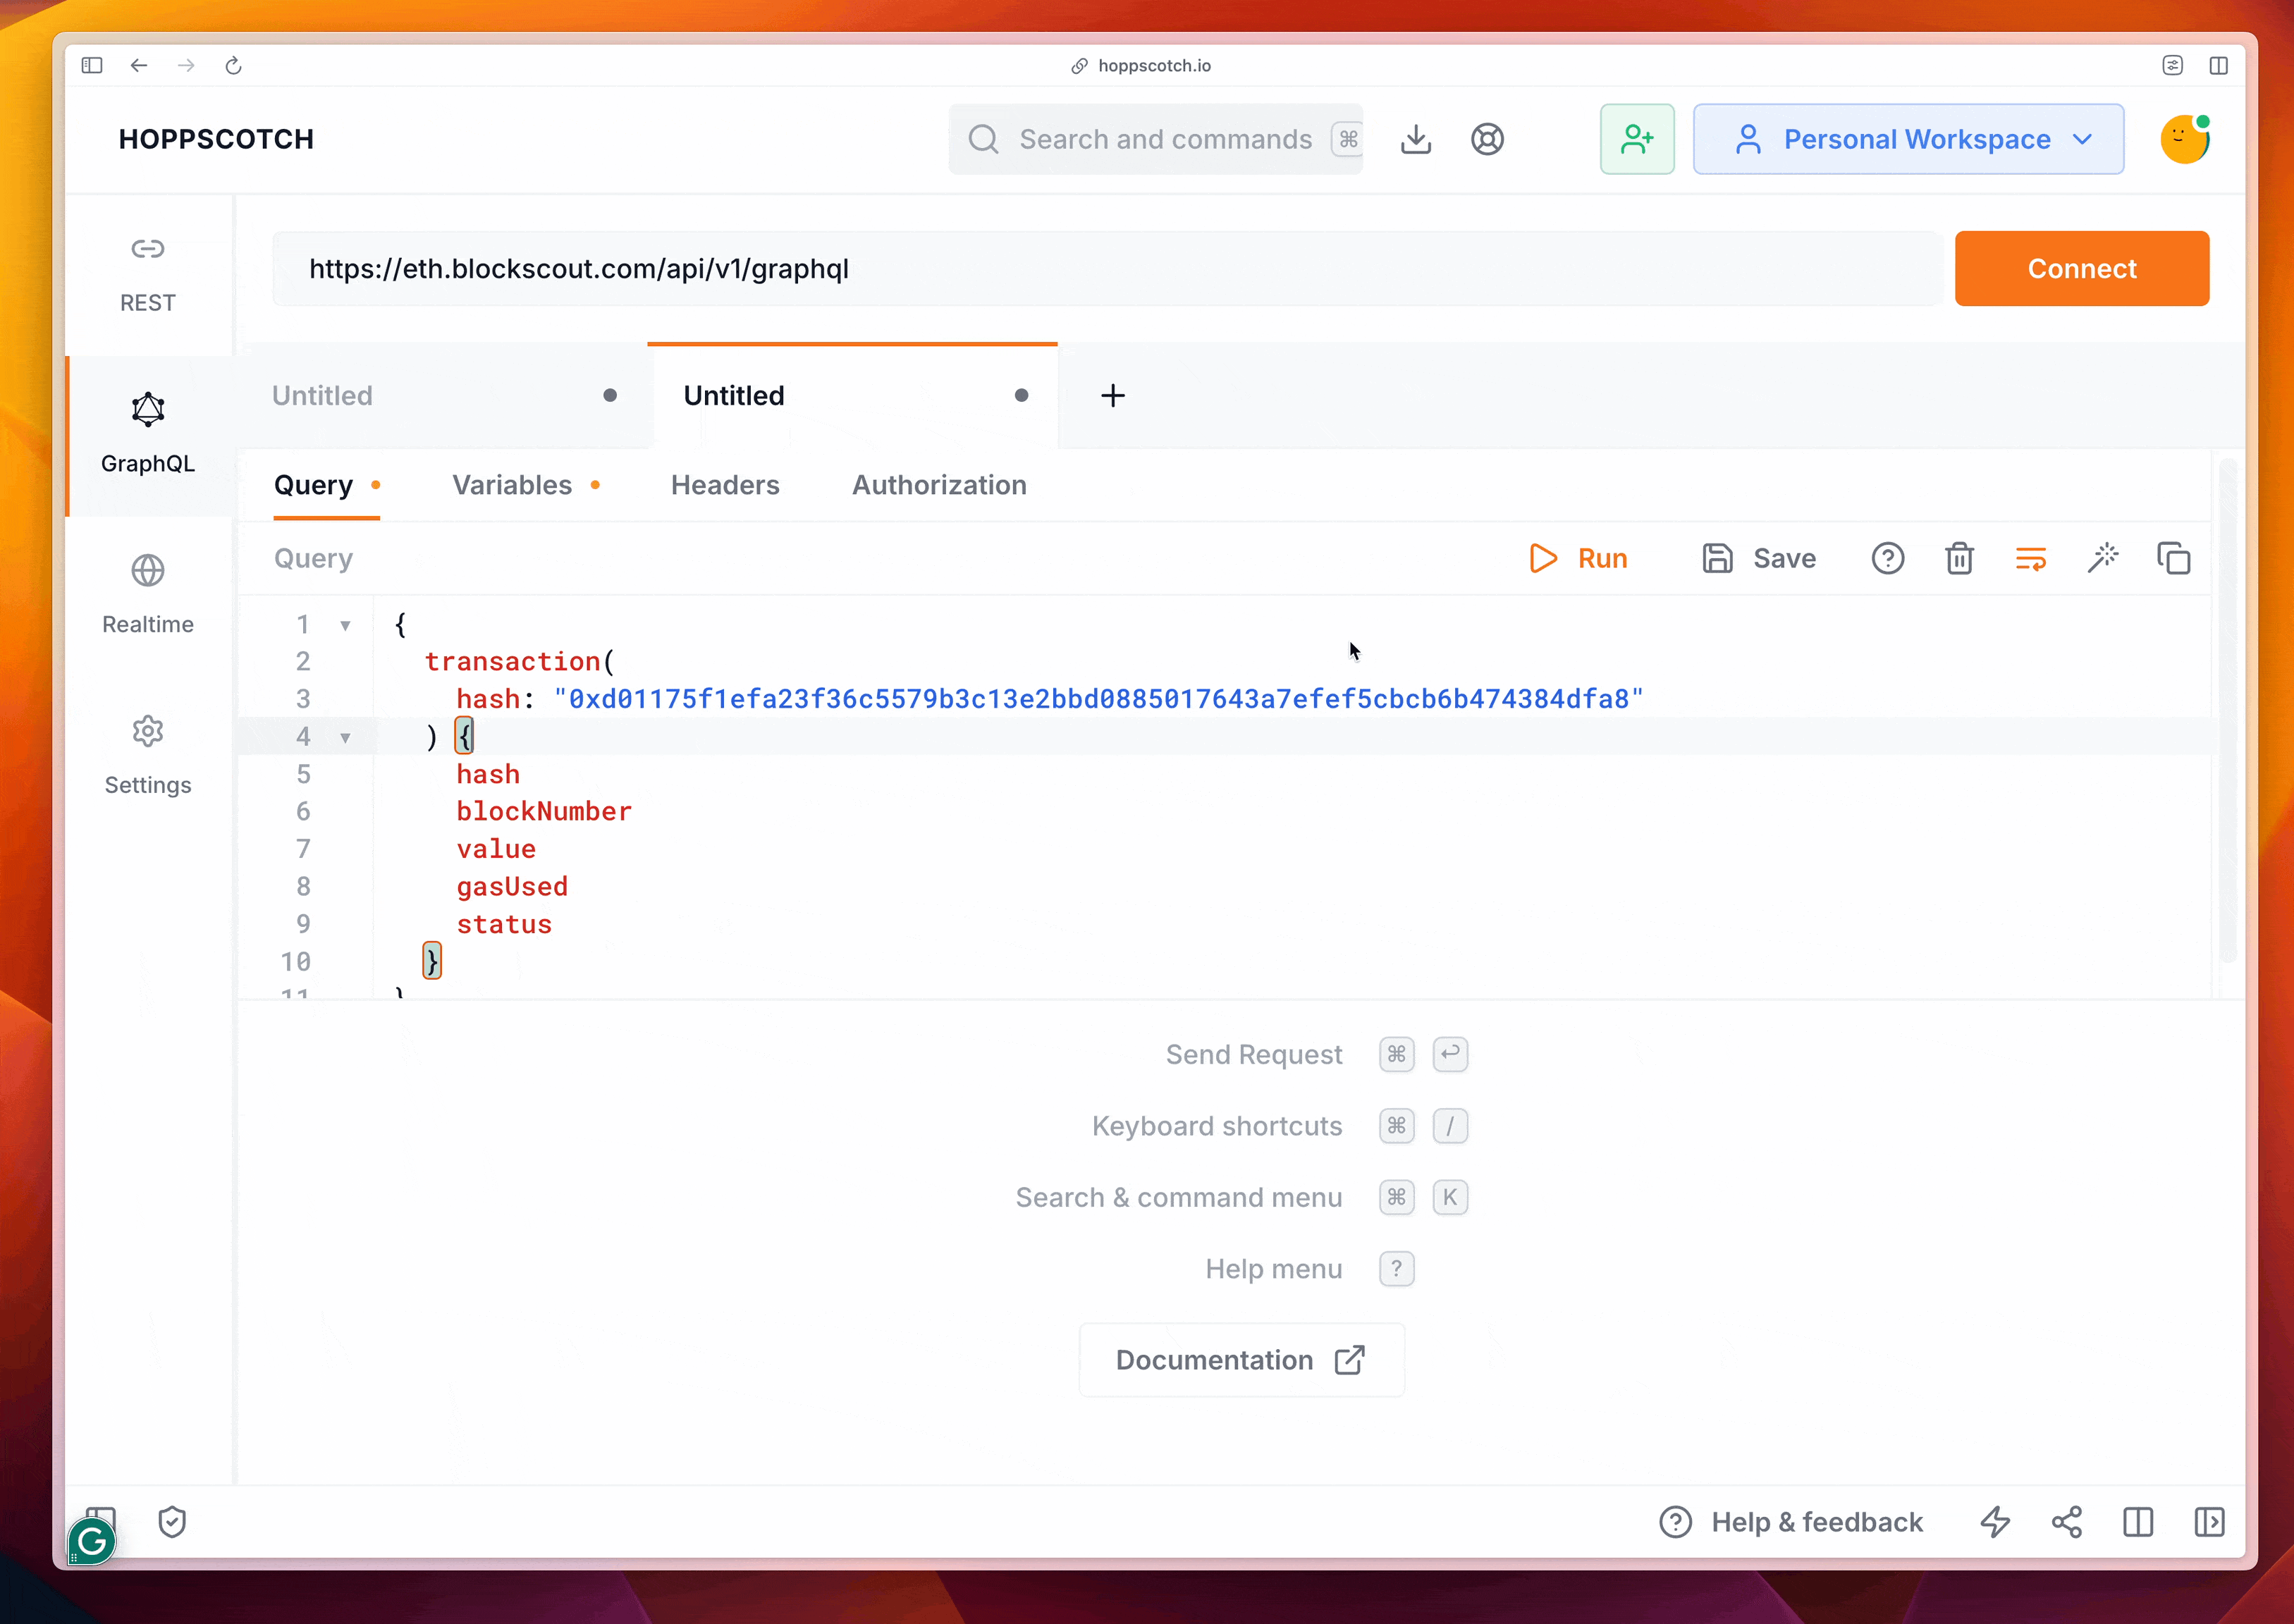Click the Run play icon
Screen dimensions: 2294x1624
point(1543,558)
